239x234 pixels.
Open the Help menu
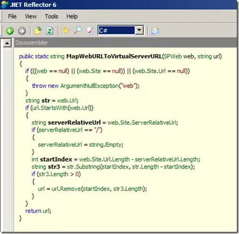pyautogui.click(x=72, y=16)
